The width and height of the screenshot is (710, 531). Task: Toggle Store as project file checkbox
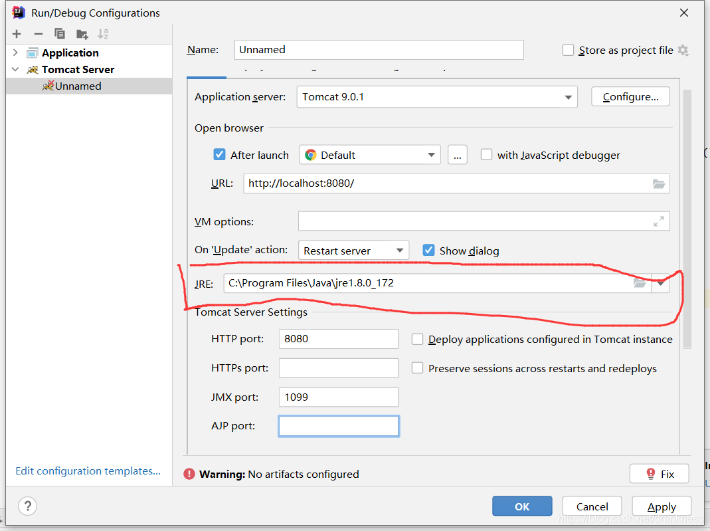pyautogui.click(x=569, y=50)
